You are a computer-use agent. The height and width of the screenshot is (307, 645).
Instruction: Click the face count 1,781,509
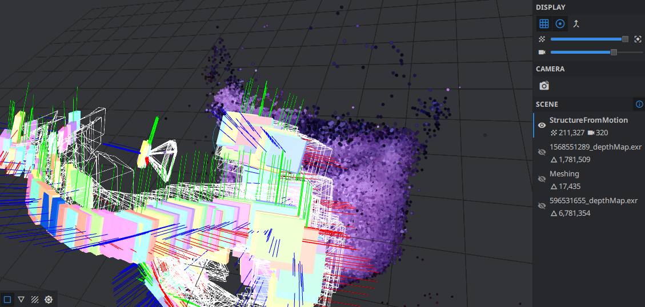coord(575,159)
